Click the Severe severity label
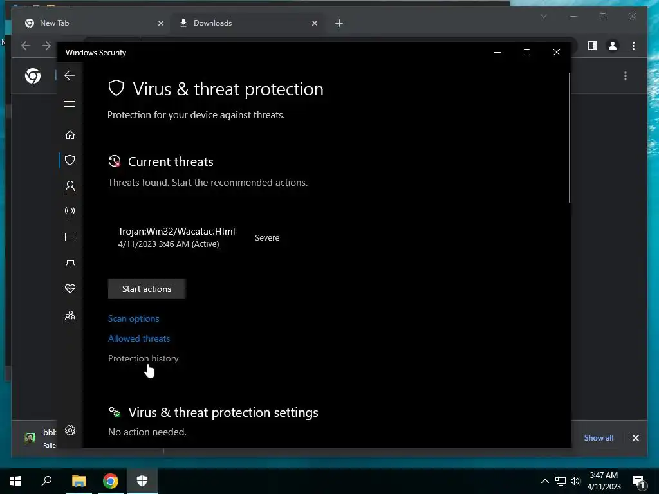Viewport: 659px width, 494px height. pos(267,238)
